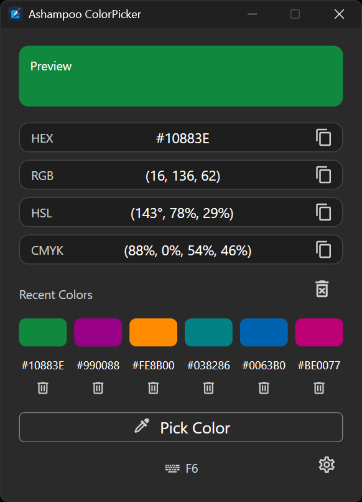This screenshot has height=502, width=362.
Task: Delete recent color #10883E
Action: (43, 387)
